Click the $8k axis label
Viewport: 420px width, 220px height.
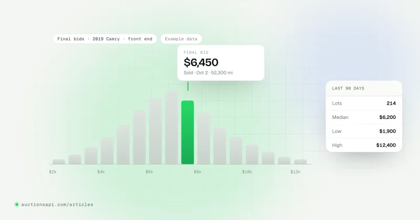click(197, 172)
